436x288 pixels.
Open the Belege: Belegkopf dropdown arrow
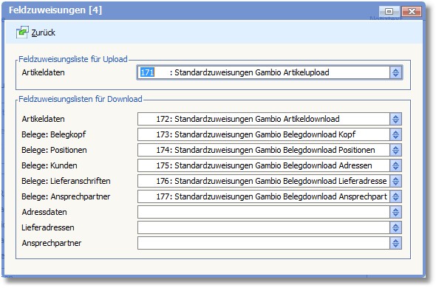395,135
